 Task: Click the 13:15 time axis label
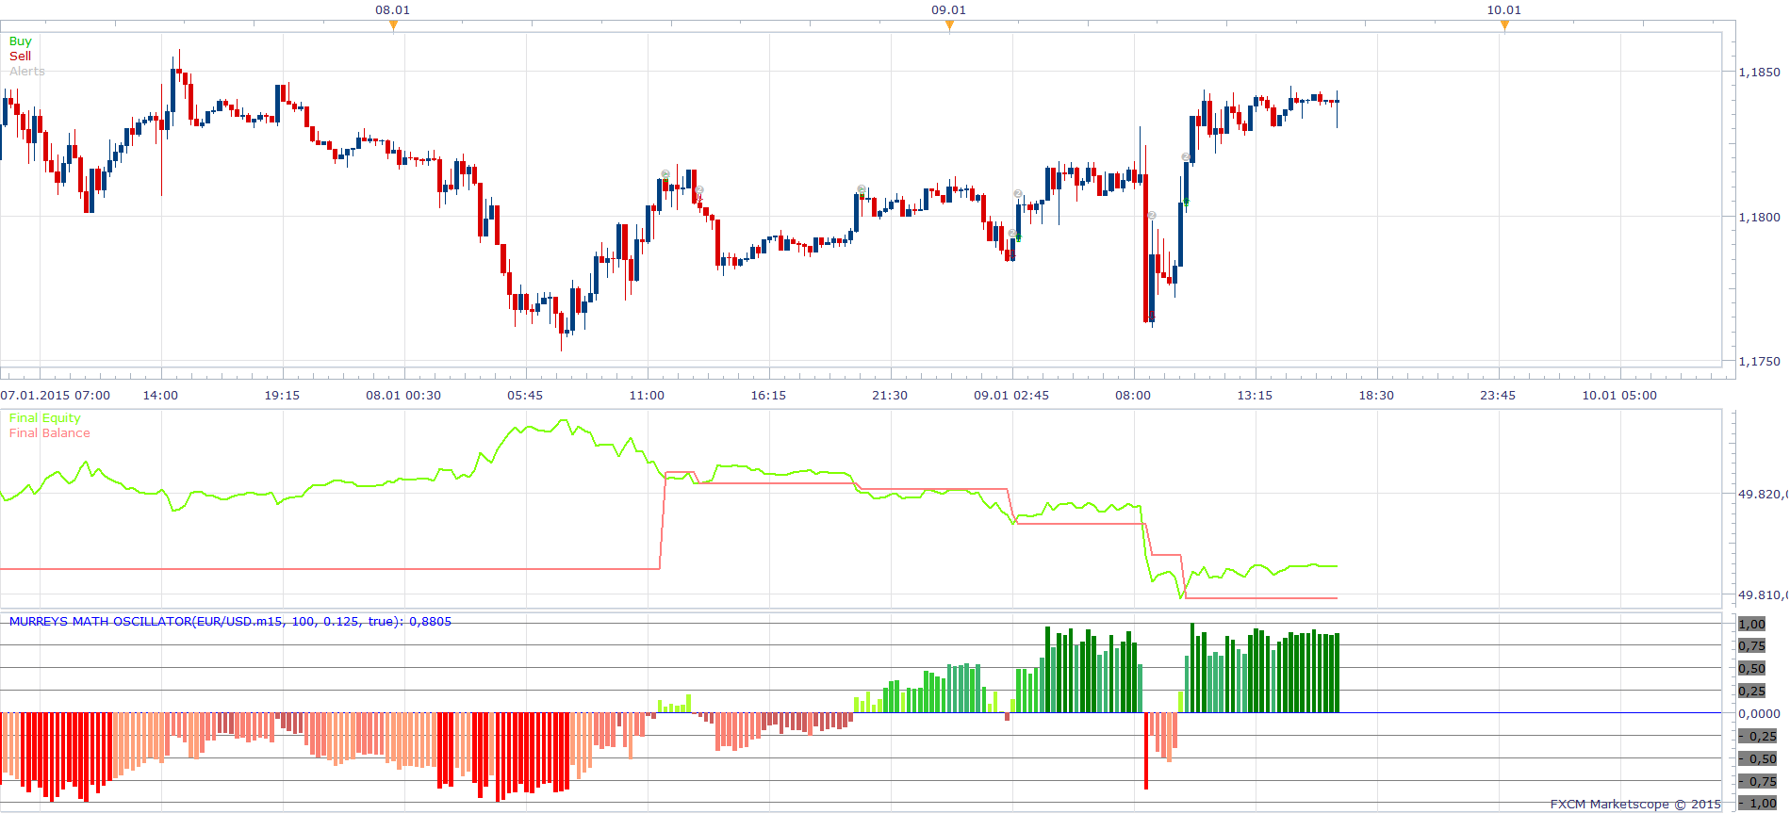click(1255, 396)
